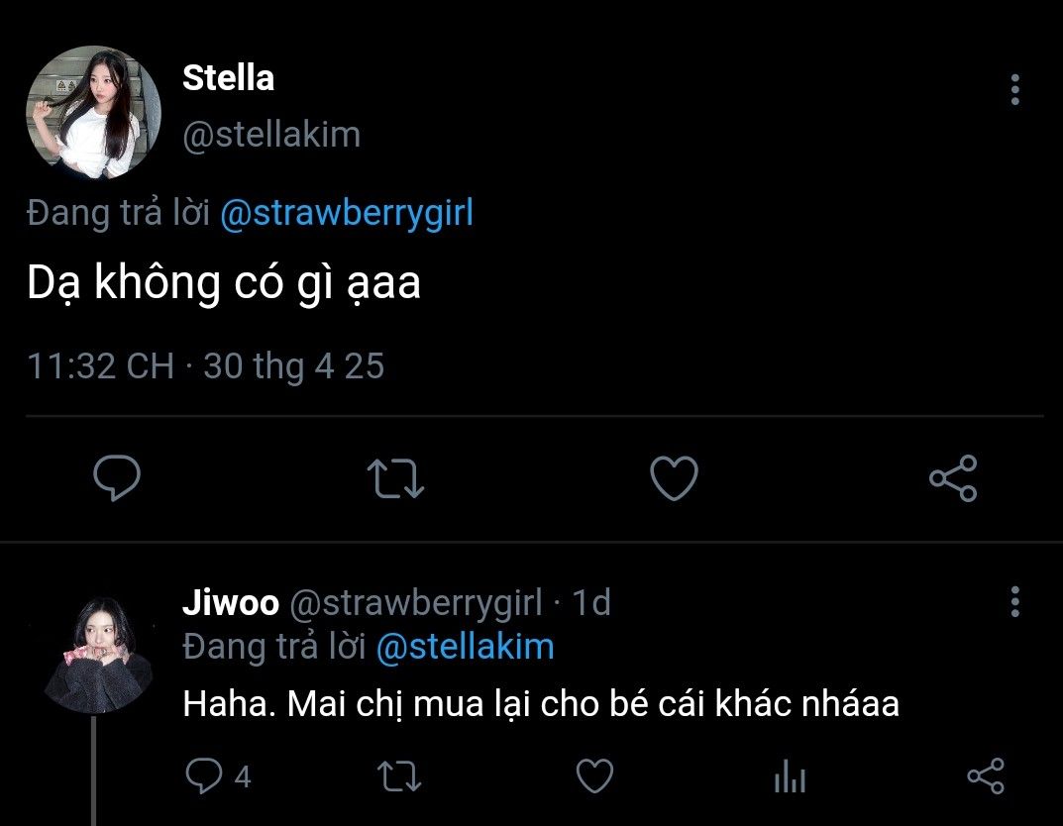Screen dimensions: 1063x826
Task: Reply to Stella's main tweet
Action: [117, 479]
